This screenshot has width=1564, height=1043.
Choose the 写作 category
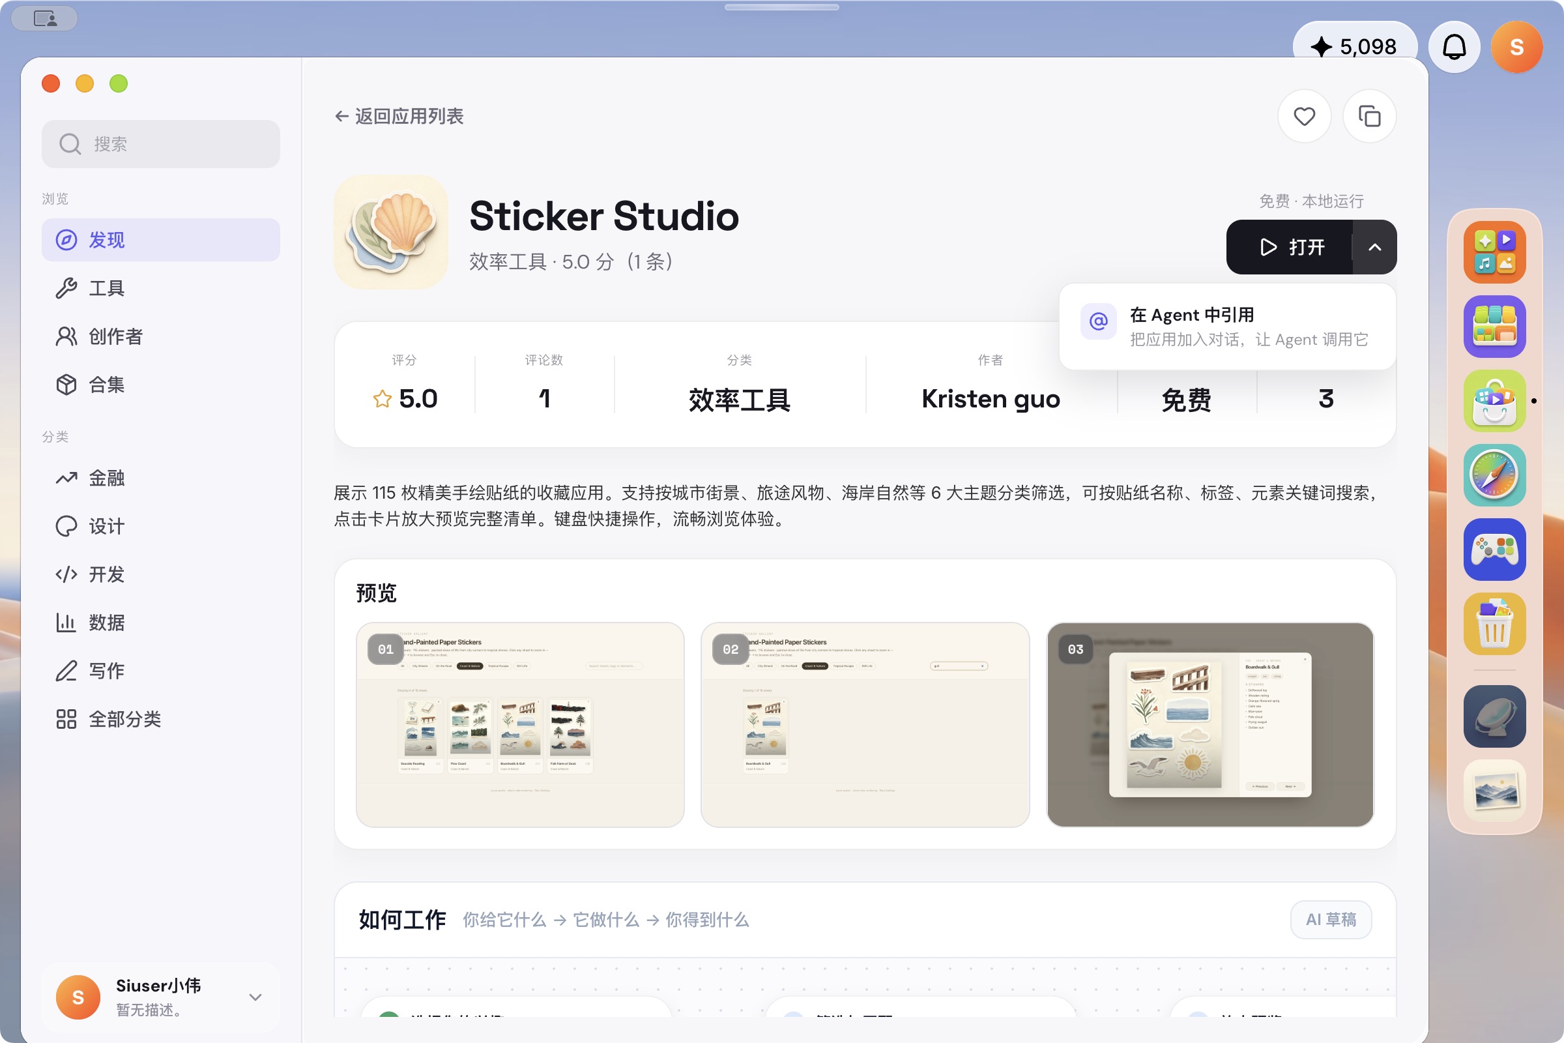click(x=161, y=671)
